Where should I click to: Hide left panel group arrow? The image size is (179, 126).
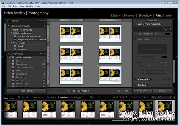pyautogui.click(x=2, y=56)
